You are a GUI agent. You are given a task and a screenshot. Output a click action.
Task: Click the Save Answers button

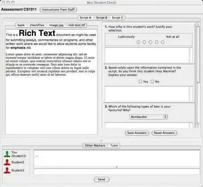137,133
